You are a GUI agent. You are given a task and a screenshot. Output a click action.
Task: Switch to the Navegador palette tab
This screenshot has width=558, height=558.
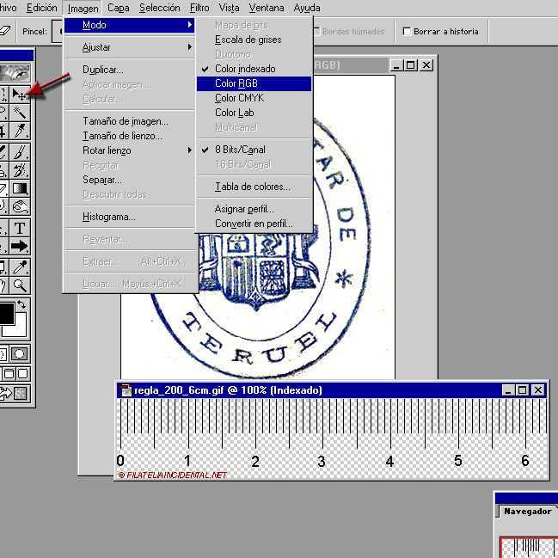pos(527,512)
